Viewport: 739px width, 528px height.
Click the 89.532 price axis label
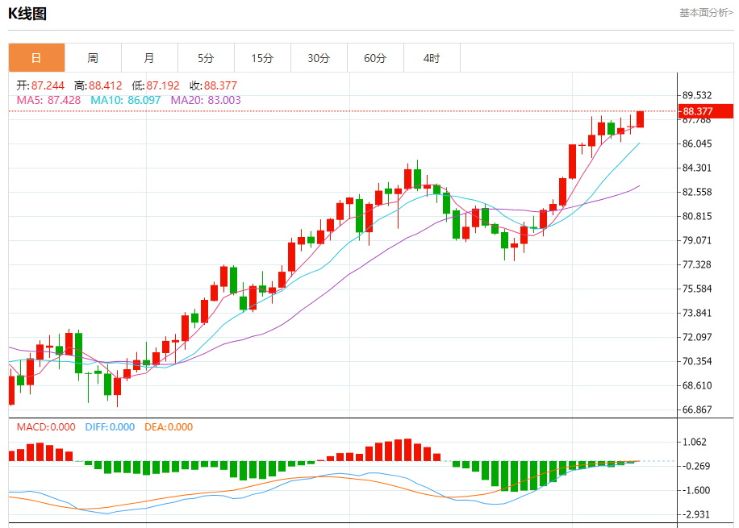tap(697, 95)
